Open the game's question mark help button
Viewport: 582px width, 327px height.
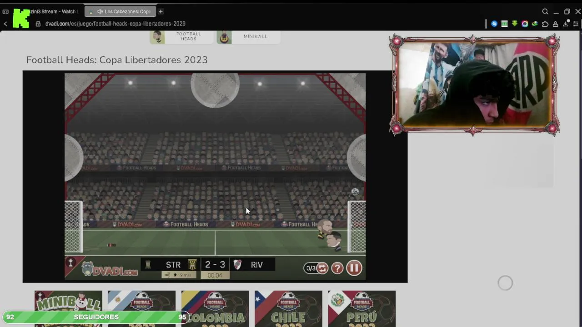[x=337, y=268]
